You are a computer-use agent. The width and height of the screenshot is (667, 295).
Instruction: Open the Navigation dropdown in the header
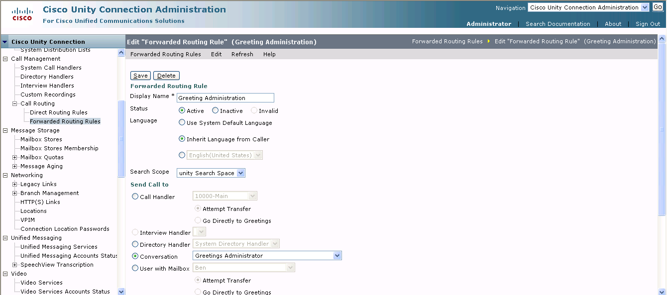[588, 7]
